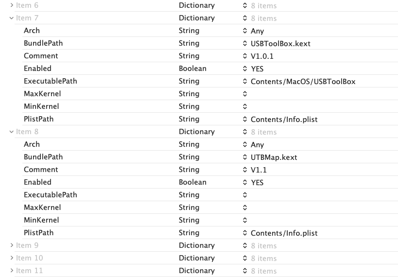
Task: Toggle Enabled YES stepper for USBToolBox entry
Action: 245,69
